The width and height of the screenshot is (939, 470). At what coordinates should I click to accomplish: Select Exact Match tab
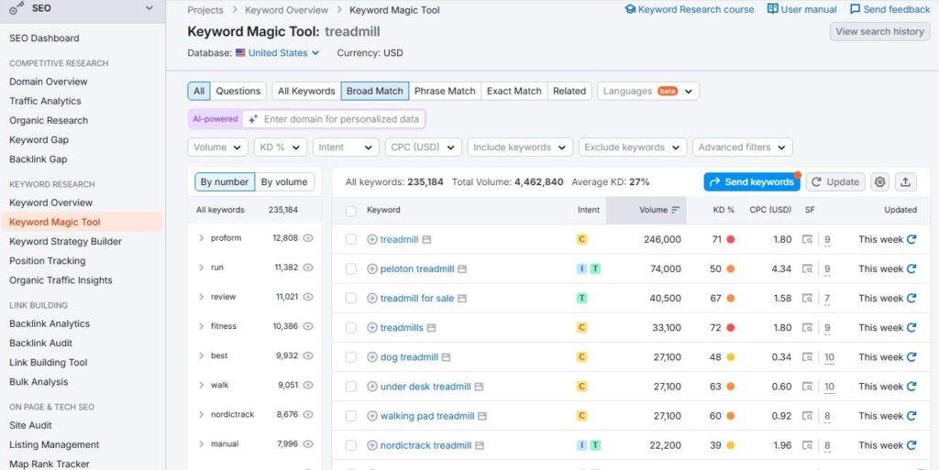click(514, 91)
